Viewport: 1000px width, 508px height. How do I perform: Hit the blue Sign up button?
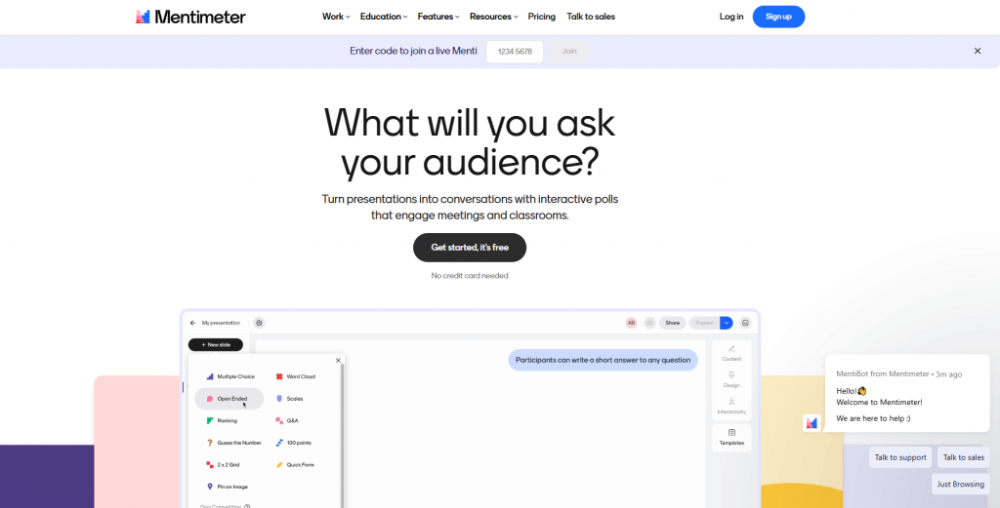[778, 17]
